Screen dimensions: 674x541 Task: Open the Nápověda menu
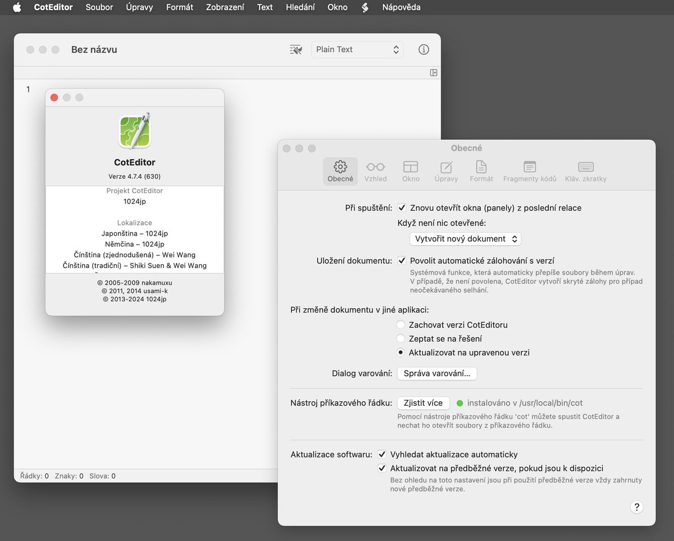(402, 7)
